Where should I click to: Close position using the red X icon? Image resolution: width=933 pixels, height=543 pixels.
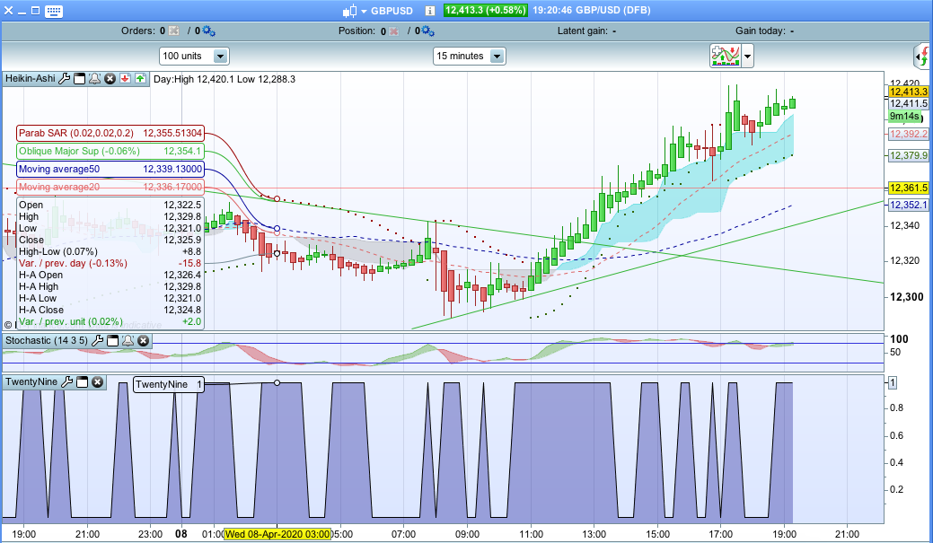coord(393,31)
